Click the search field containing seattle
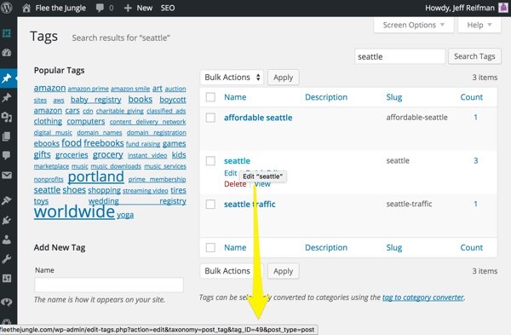The image size is (511, 335). (x=400, y=56)
